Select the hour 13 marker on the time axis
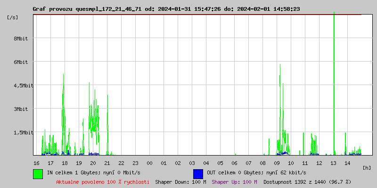 [333, 163]
